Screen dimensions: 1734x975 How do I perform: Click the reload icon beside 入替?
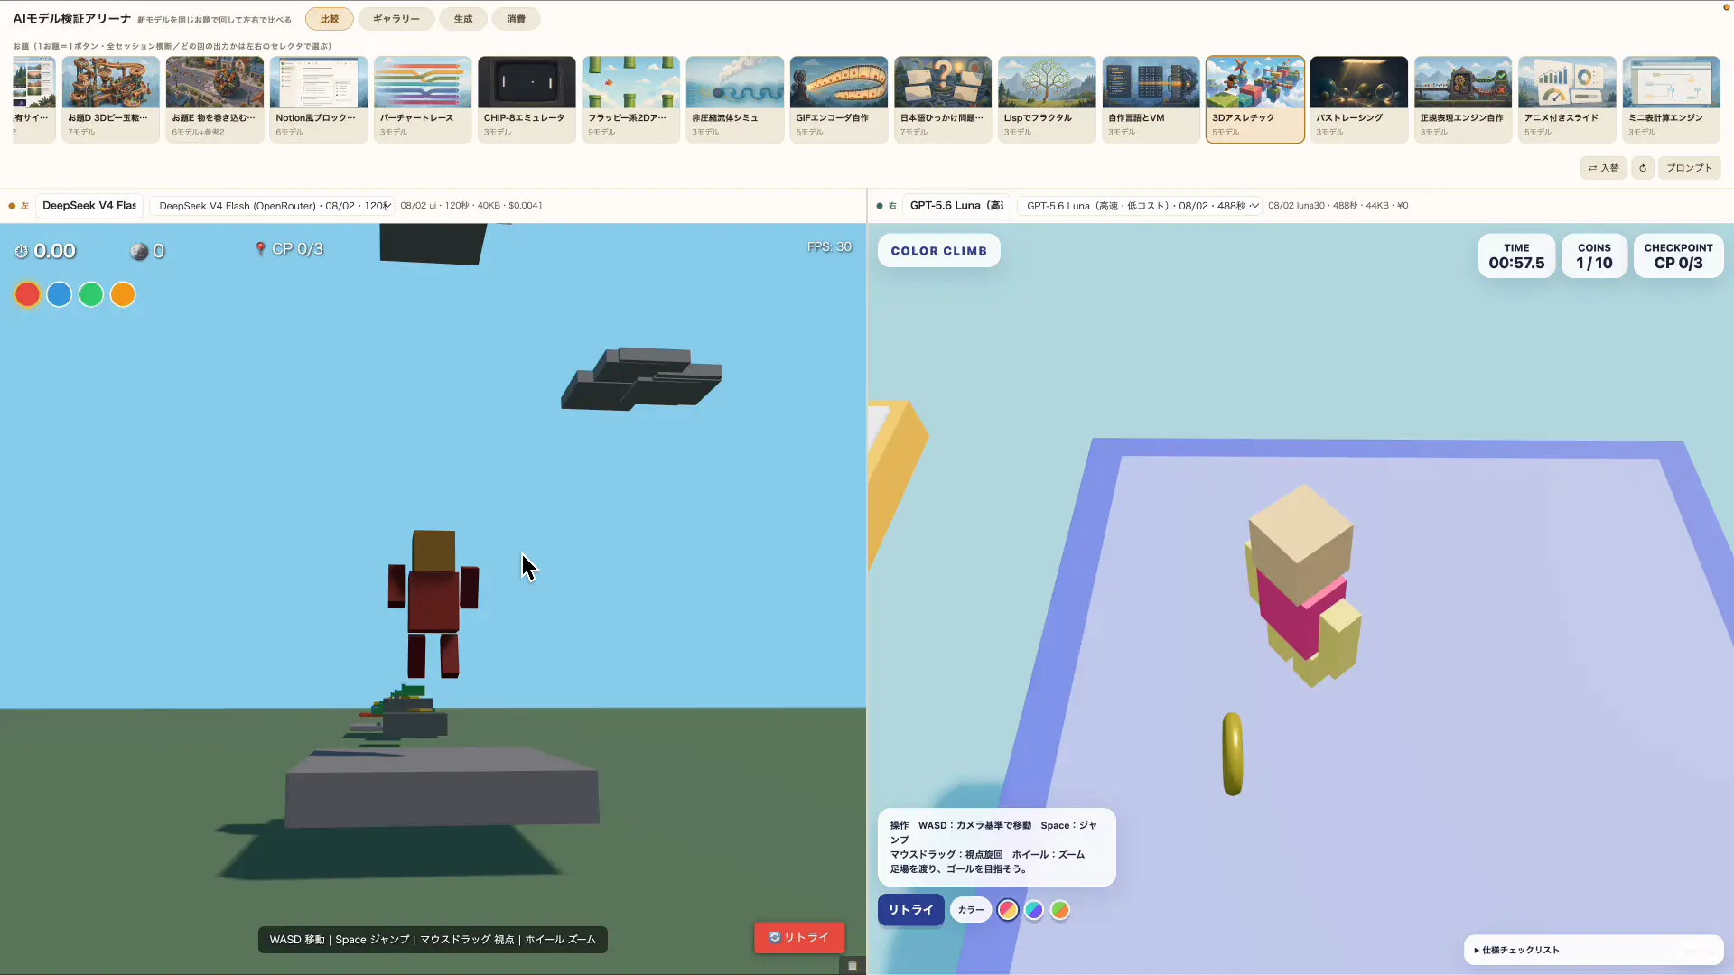point(1643,168)
